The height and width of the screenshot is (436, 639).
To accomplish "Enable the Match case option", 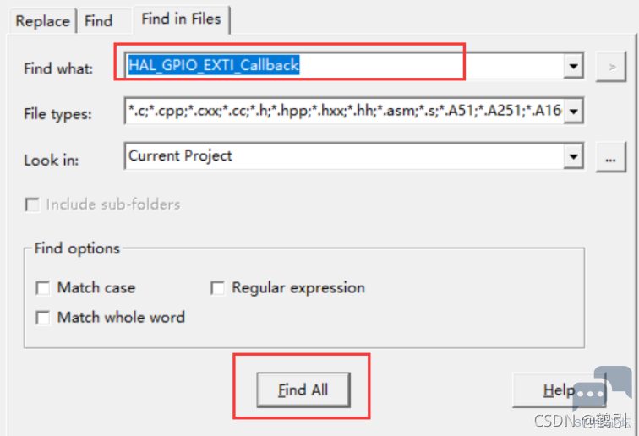I will click(43, 287).
